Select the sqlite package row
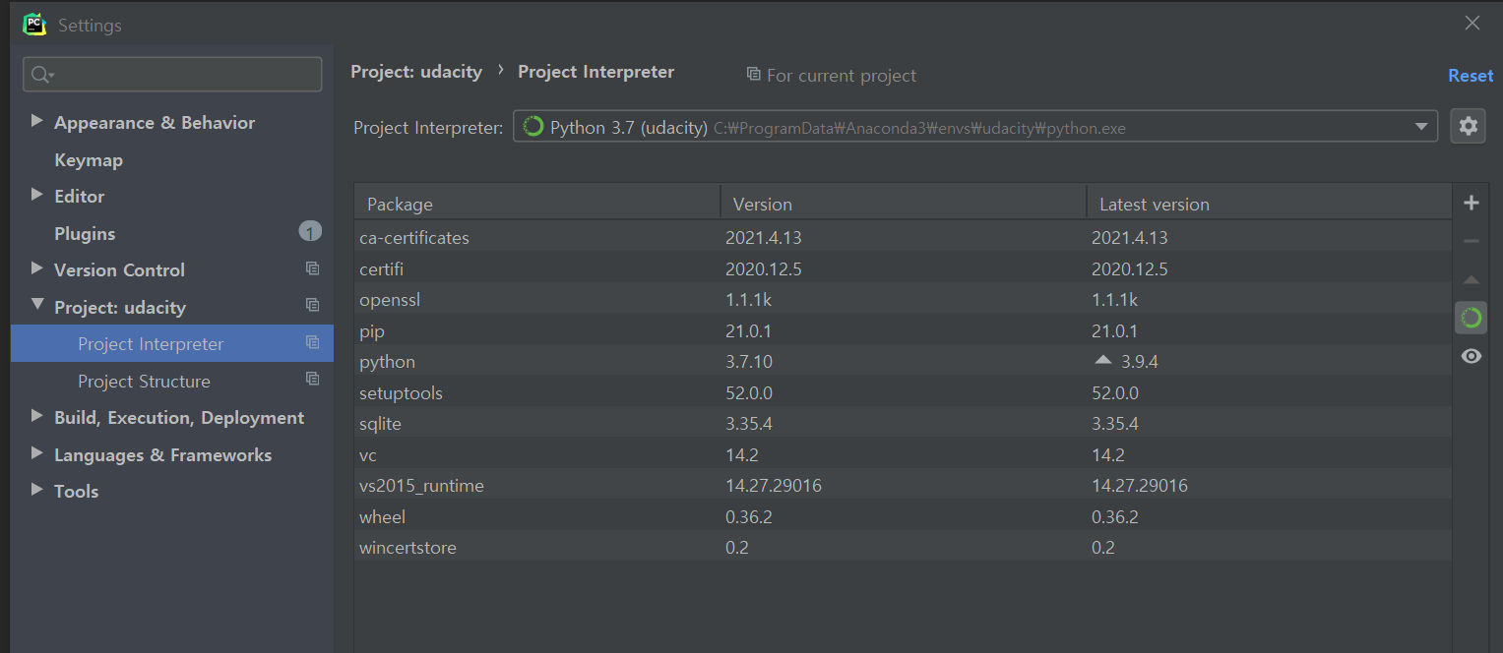The width and height of the screenshot is (1503, 653). [x=903, y=423]
